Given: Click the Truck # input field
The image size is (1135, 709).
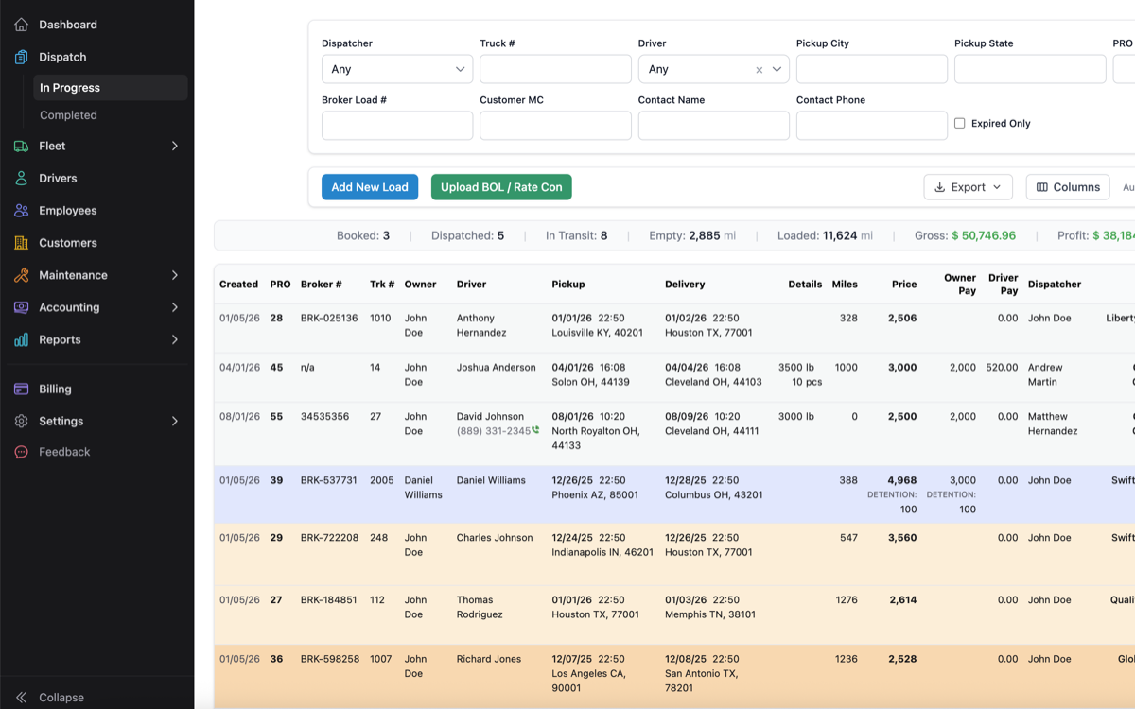Looking at the screenshot, I should [555, 69].
